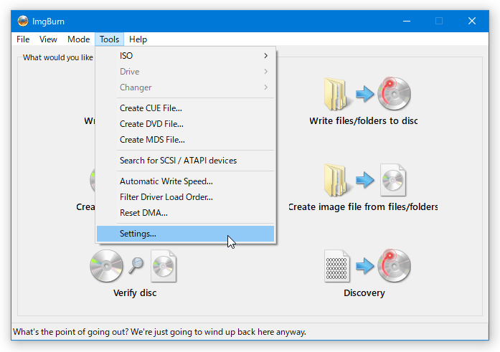Choose Create DVD File...
Image resolution: width=500 pixels, height=352 pixels.
coord(185,124)
